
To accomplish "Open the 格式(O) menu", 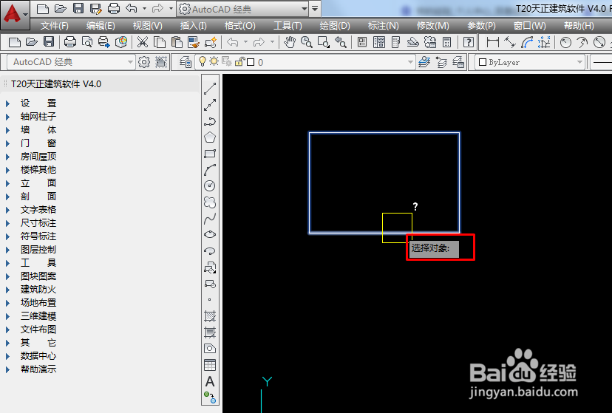I will [x=239, y=26].
